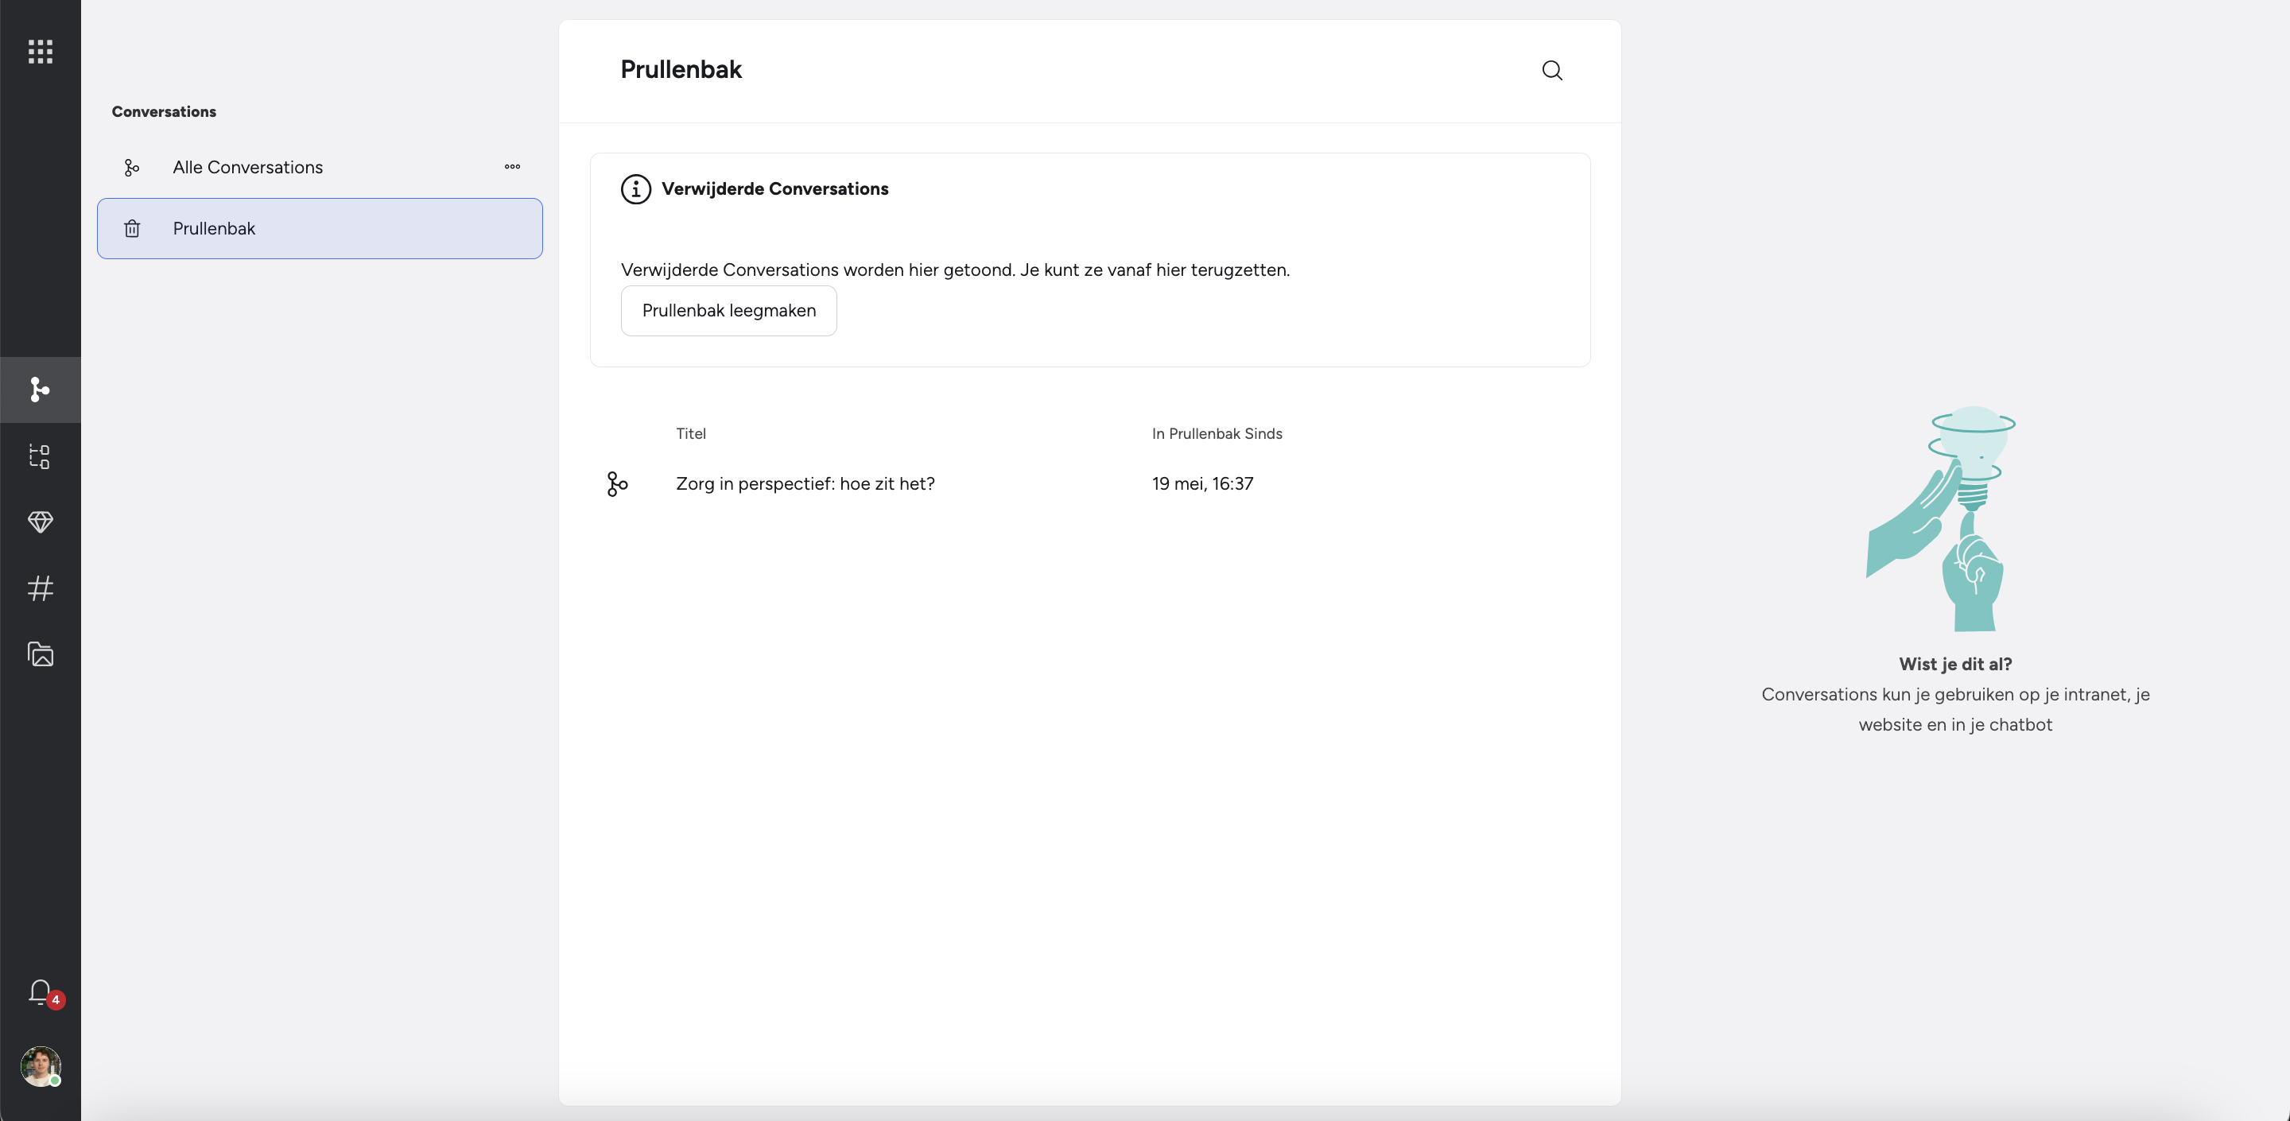Viewport: 2290px width, 1121px height.
Task: Click the info icon beside Verwijderde Conversations
Action: 635,189
